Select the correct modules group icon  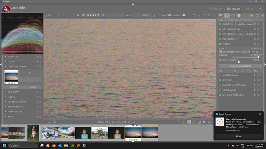coord(251,15)
